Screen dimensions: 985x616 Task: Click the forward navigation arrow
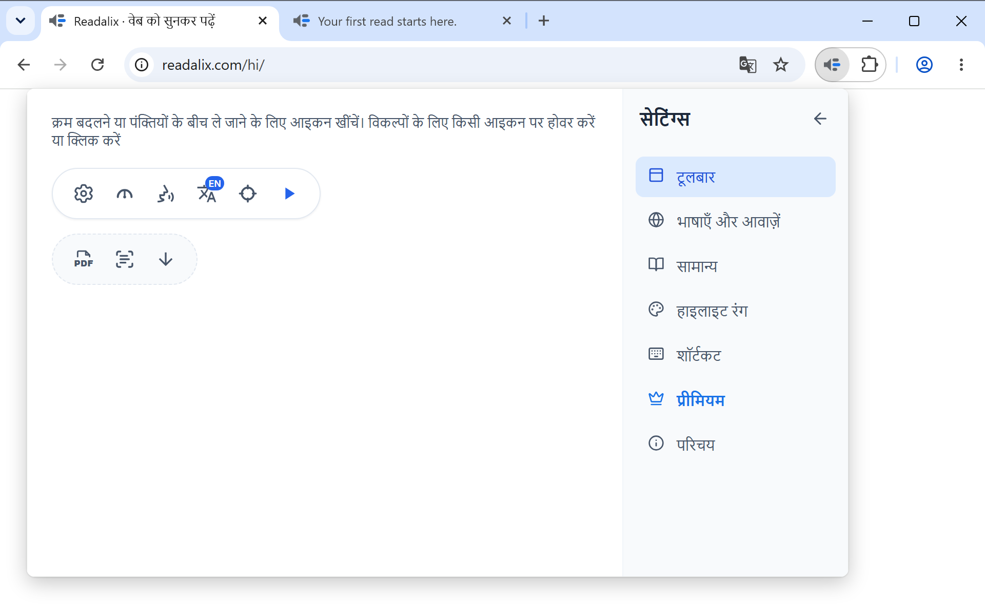click(x=61, y=65)
